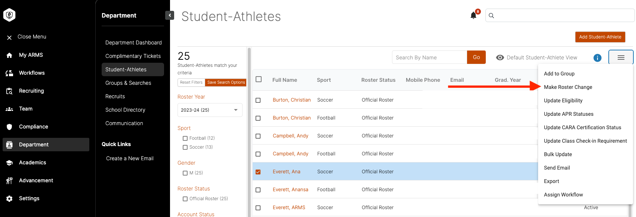The image size is (636, 217).
Task: Uncheck the Everett, Ana row checkbox
Action: pos(258,172)
